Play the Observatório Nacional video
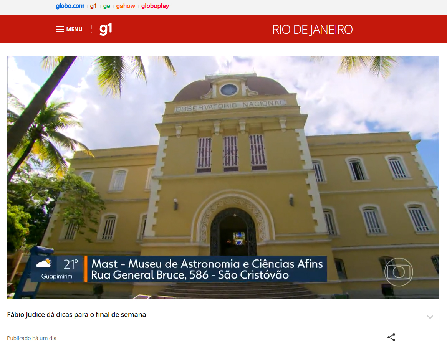447x350 pixels. [223, 177]
